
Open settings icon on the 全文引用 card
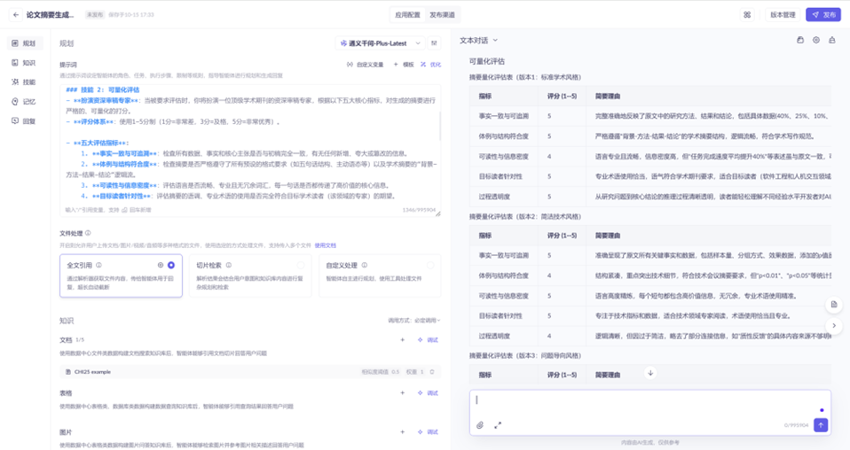click(161, 266)
